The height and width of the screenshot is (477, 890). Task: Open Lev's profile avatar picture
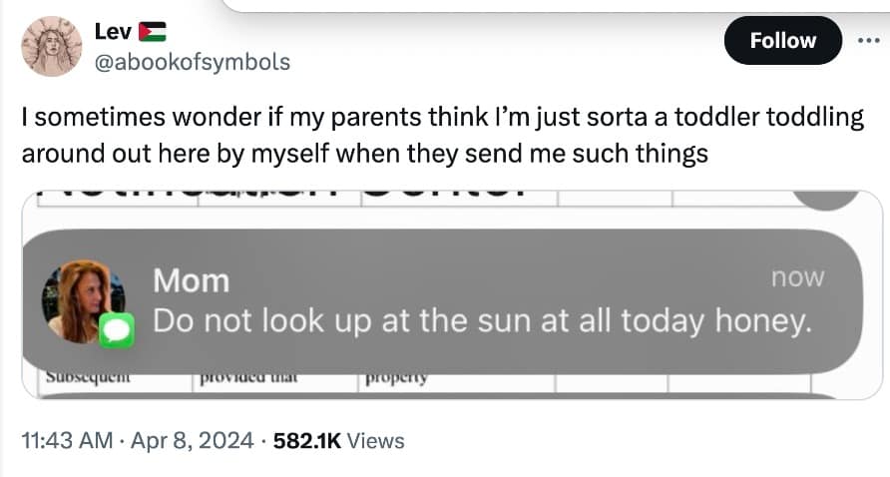[x=51, y=46]
